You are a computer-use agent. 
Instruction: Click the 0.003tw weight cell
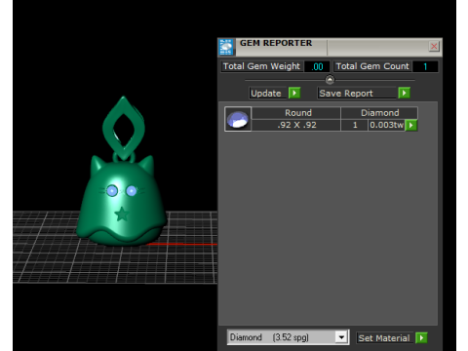(x=386, y=125)
